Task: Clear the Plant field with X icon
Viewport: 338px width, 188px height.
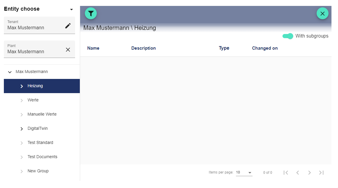Action: [x=68, y=50]
